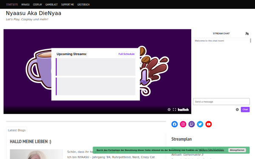255x159 pixels.
Task: Click the Stream Chat header text
Action: [221, 33]
